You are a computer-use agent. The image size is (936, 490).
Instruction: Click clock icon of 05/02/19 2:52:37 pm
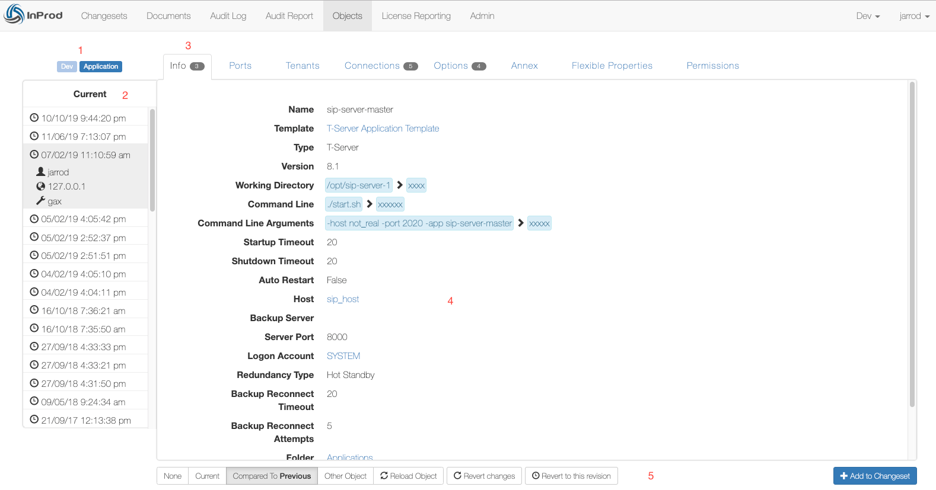(34, 237)
